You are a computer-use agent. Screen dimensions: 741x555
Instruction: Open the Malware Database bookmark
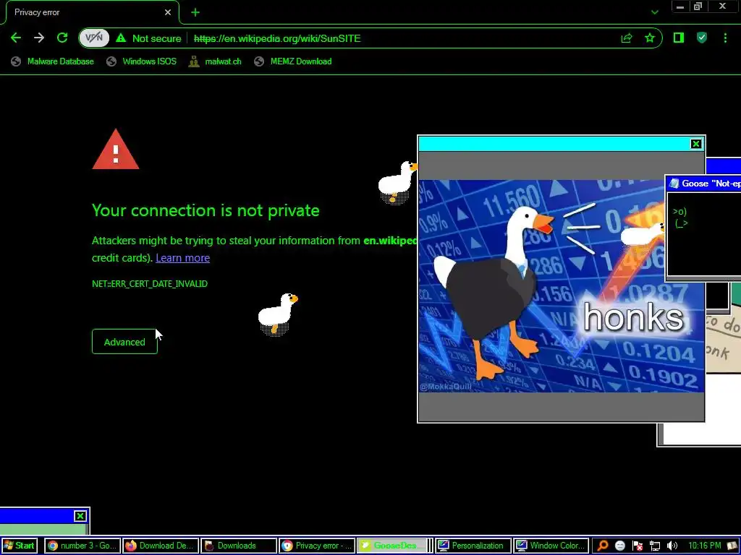click(52, 61)
